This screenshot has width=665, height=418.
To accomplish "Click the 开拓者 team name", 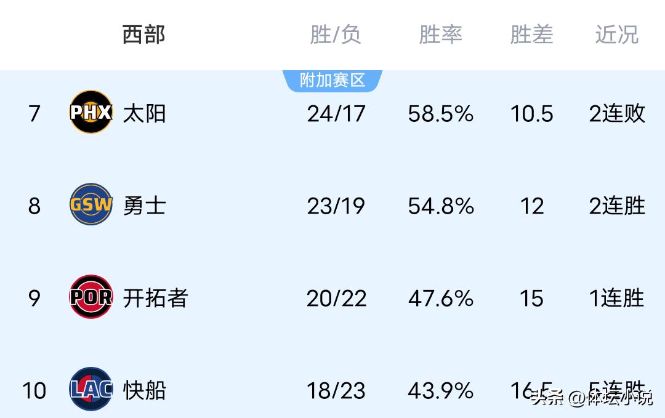I will point(155,298).
